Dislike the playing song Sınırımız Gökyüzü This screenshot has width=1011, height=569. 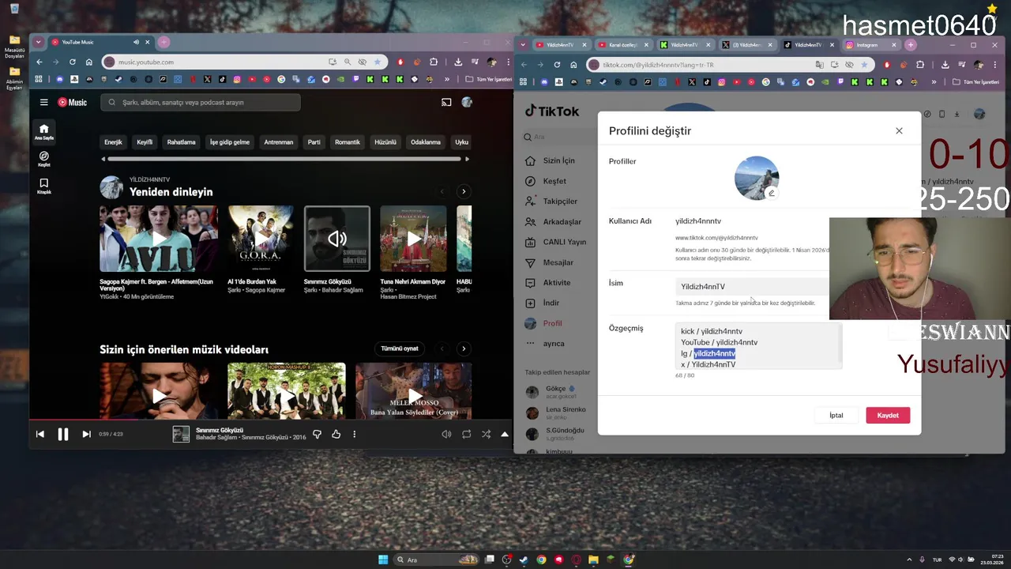coord(318,434)
